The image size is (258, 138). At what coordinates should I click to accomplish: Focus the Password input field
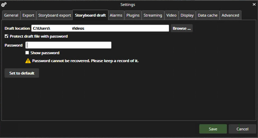[68, 45]
